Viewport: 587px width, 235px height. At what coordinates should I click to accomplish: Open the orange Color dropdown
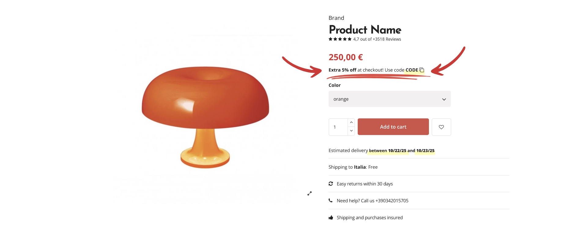[x=389, y=99]
